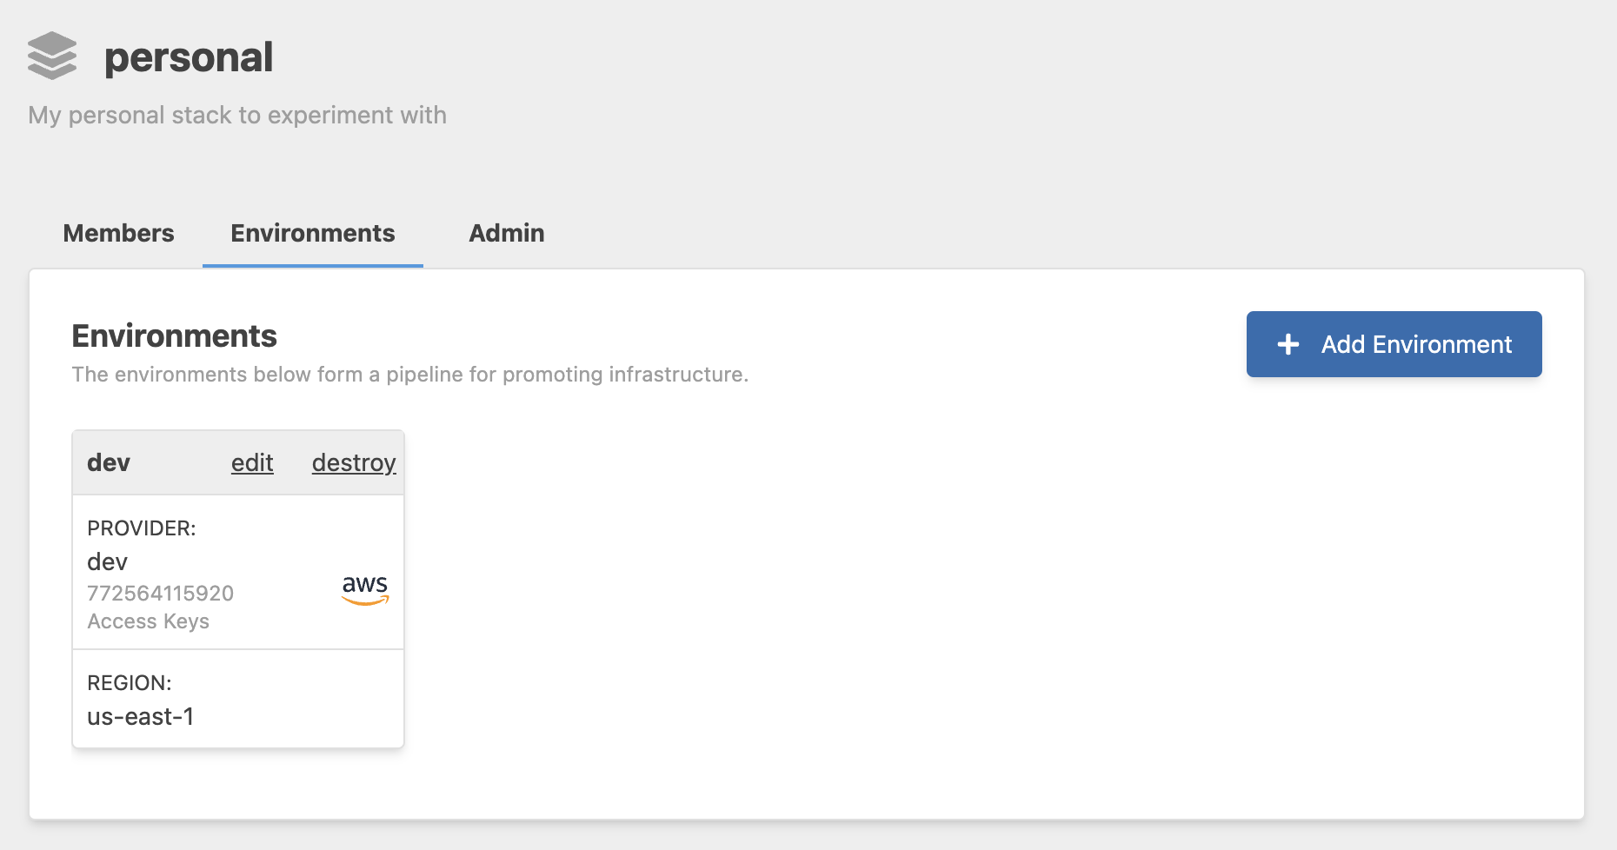Click the plus icon in Add Environment
1617x850 pixels.
[1288, 345]
